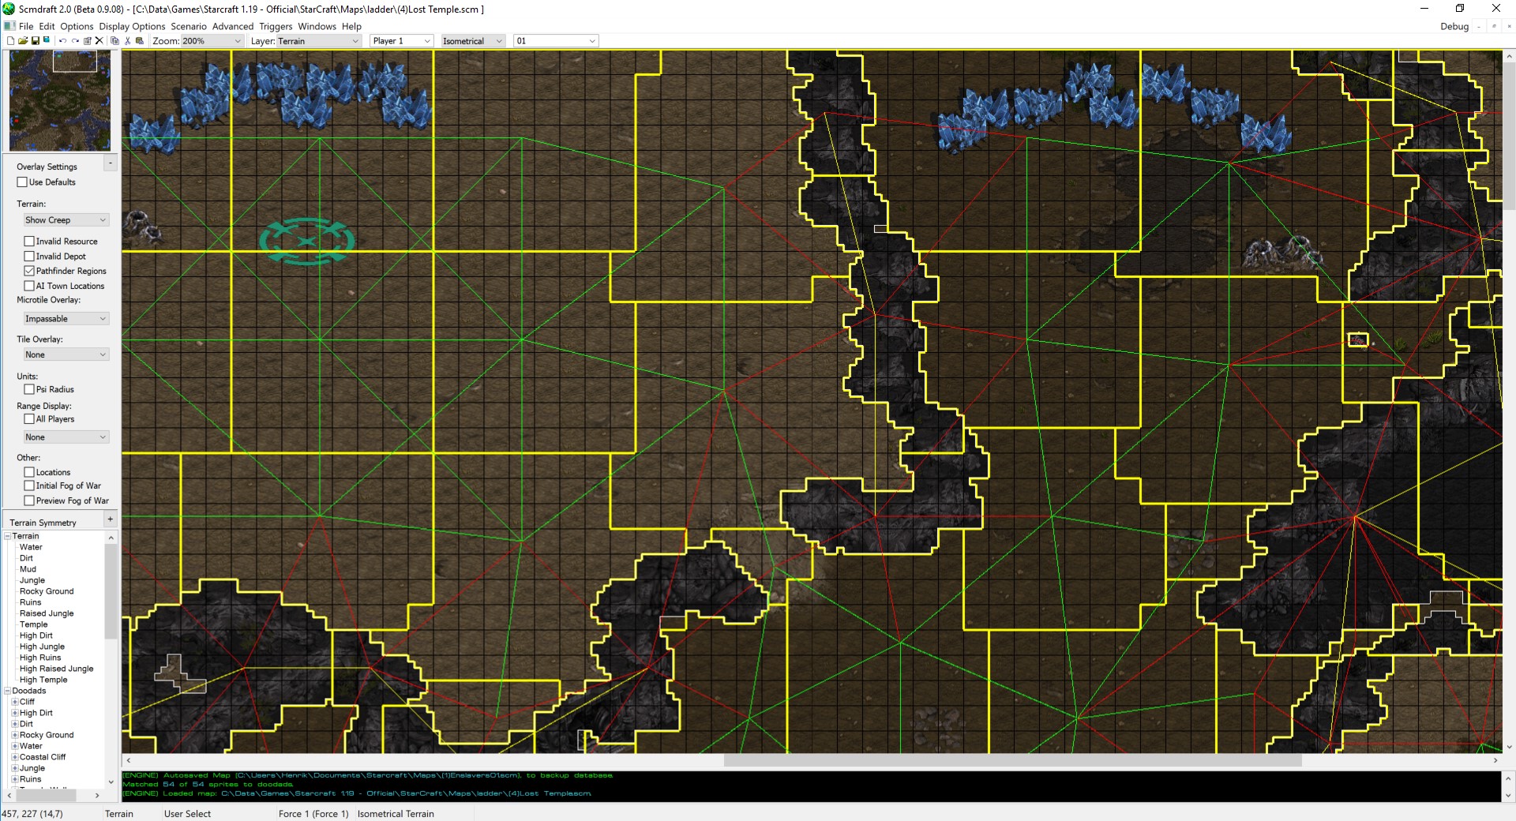Expand the Coastal Cliff doodads node
Viewport: 1516px width, 821px height.
coord(15,757)
